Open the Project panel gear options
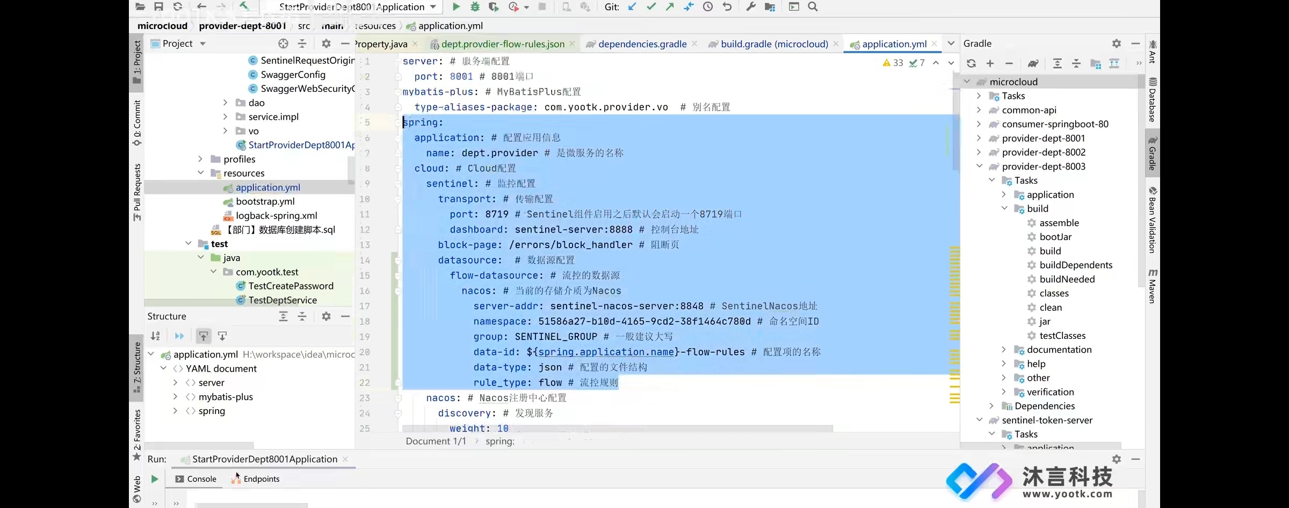1289x508 pixels. click(x=326, y=43)
